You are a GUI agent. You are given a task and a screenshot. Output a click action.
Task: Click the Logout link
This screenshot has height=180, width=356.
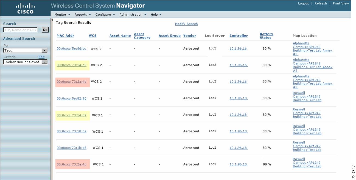[303, 4]
